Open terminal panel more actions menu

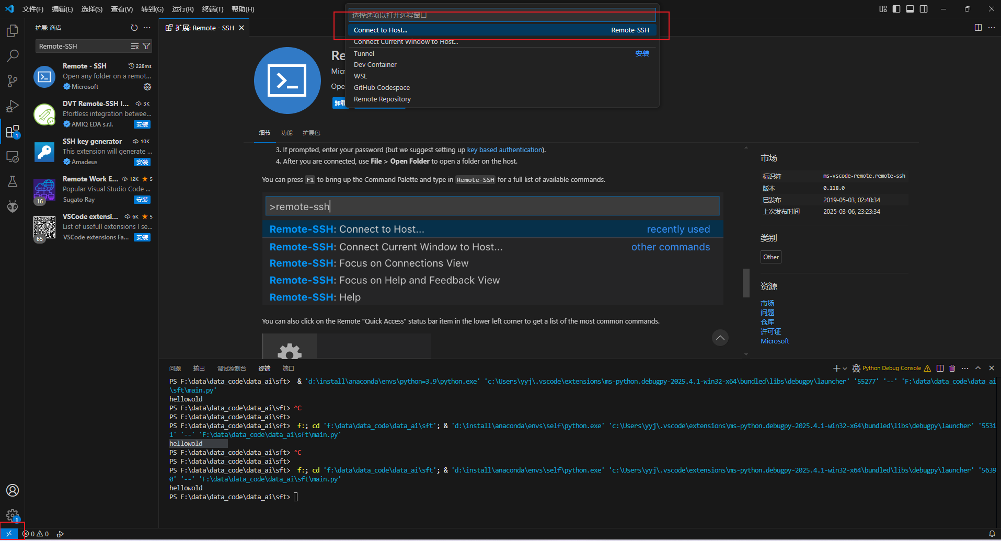click(x=965, y=368)
